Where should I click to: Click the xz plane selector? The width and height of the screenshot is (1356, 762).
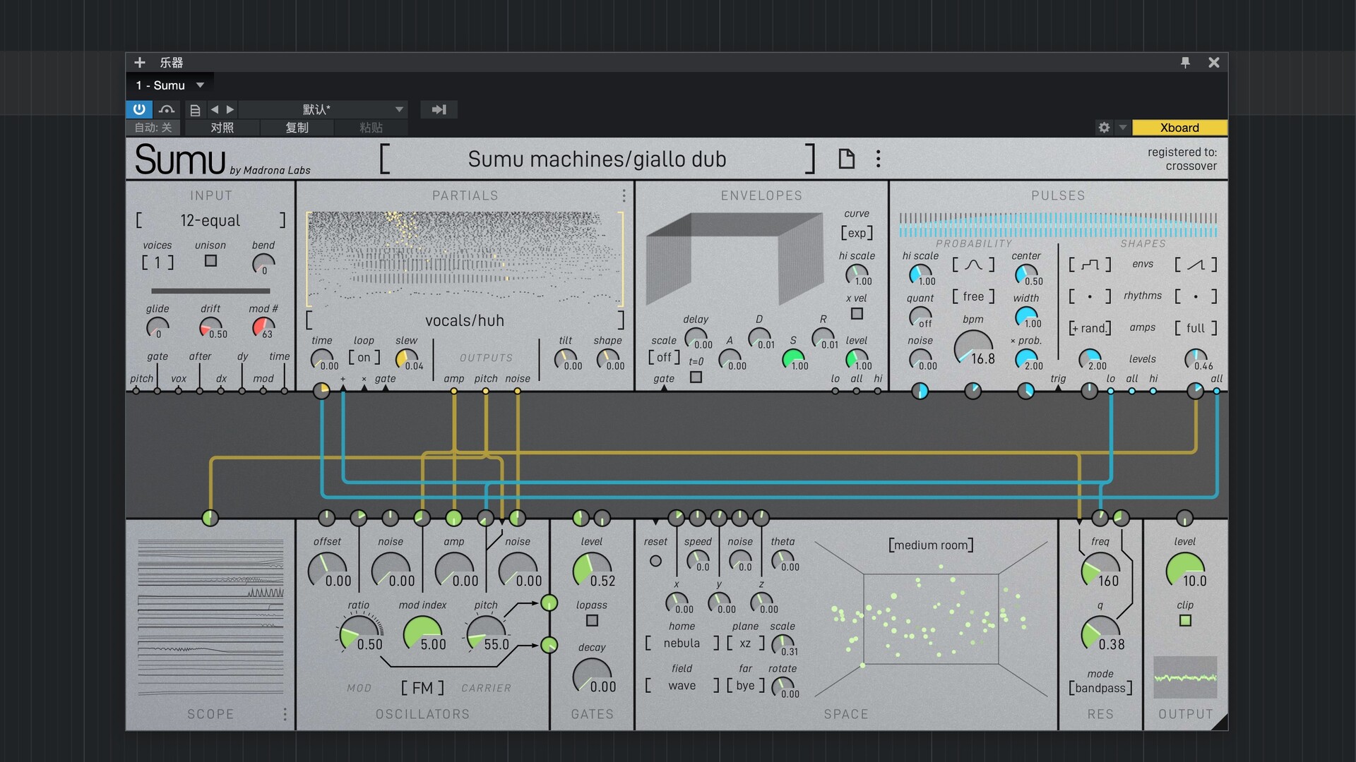click(x=745, y=643)
